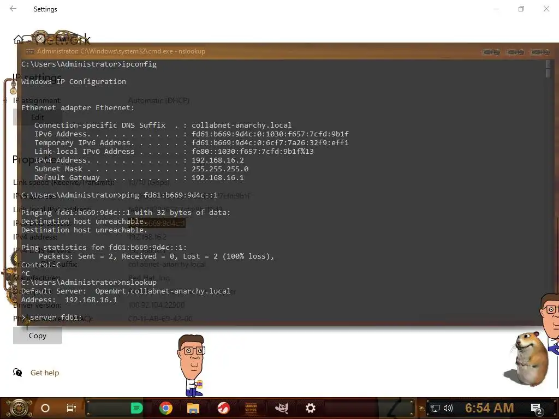Screen dimensions: 559x419
Task: Restore down the Settings window
Action: pos(521,9)
